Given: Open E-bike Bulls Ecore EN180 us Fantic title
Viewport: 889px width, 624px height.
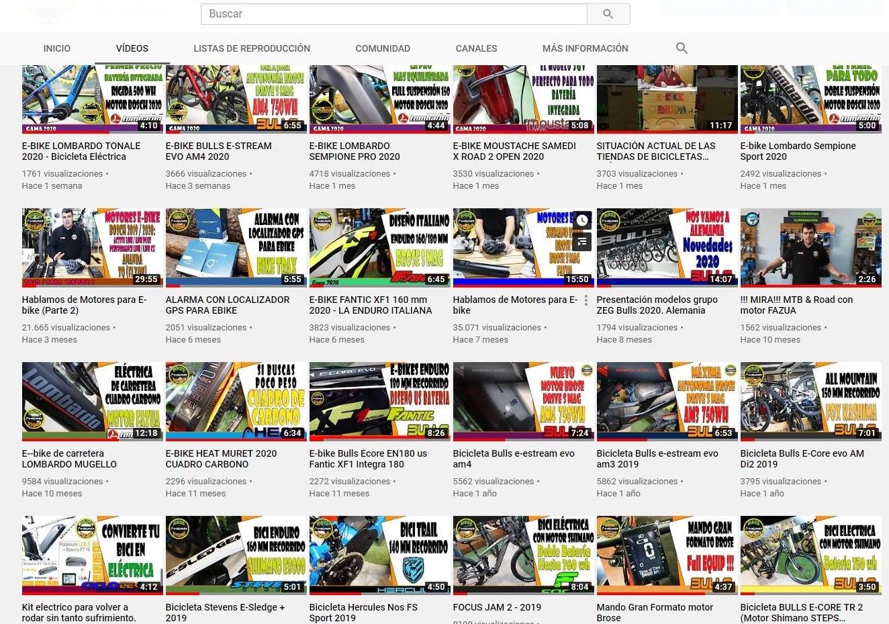Looking at the screenshot, I should click(x=368, y=459).
